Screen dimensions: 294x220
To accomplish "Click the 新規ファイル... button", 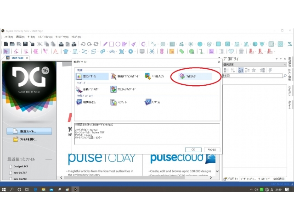I will pyautogui.click(x=29, y=131).
